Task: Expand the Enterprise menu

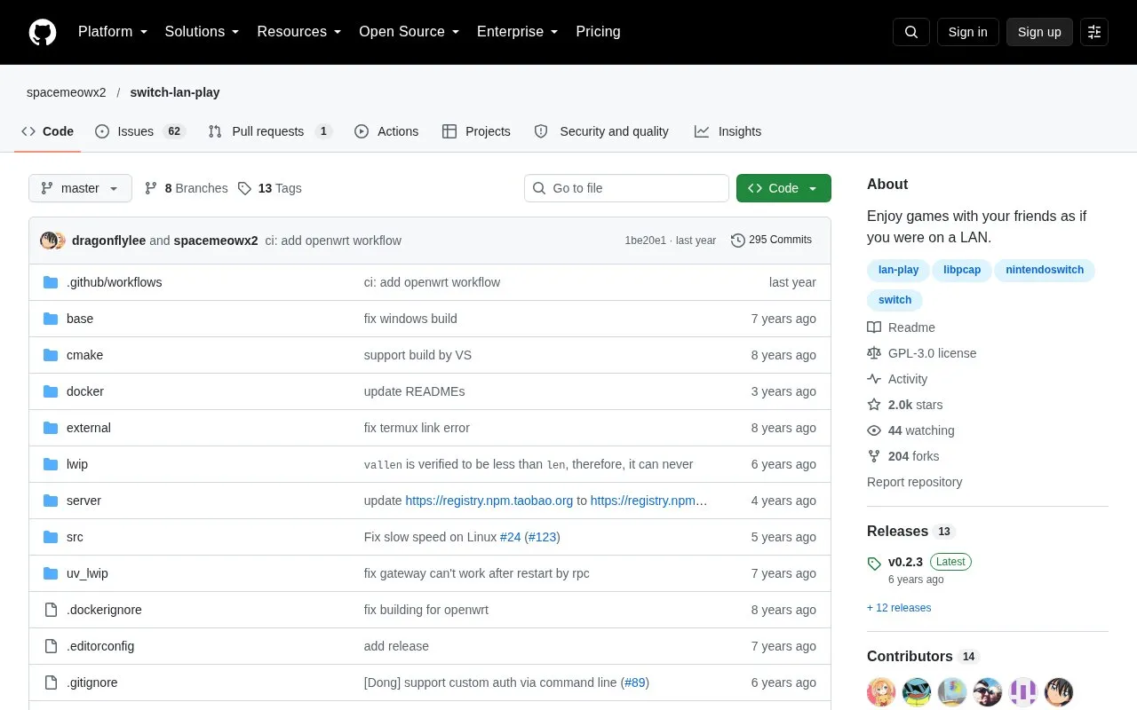Action: pyautogui.click(x=518, y=32)
